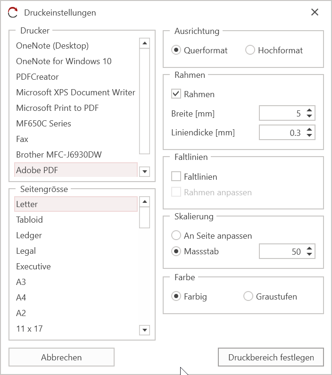Choose An Seite anpassen scaling
This screenshot has width=332, height=375.
coord(176,235)
